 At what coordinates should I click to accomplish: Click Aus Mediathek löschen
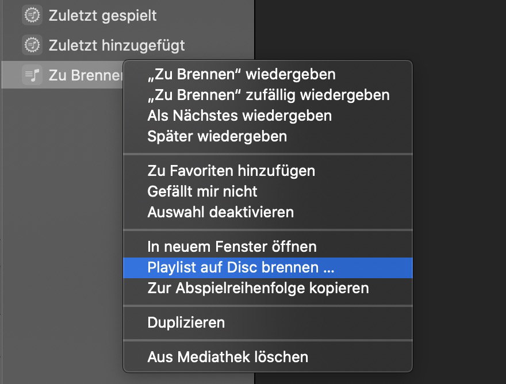(x=228, y=357)
